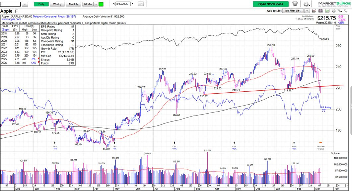Click the 164.07 price low label
This screenshot has width=352, height=191.
106,149
